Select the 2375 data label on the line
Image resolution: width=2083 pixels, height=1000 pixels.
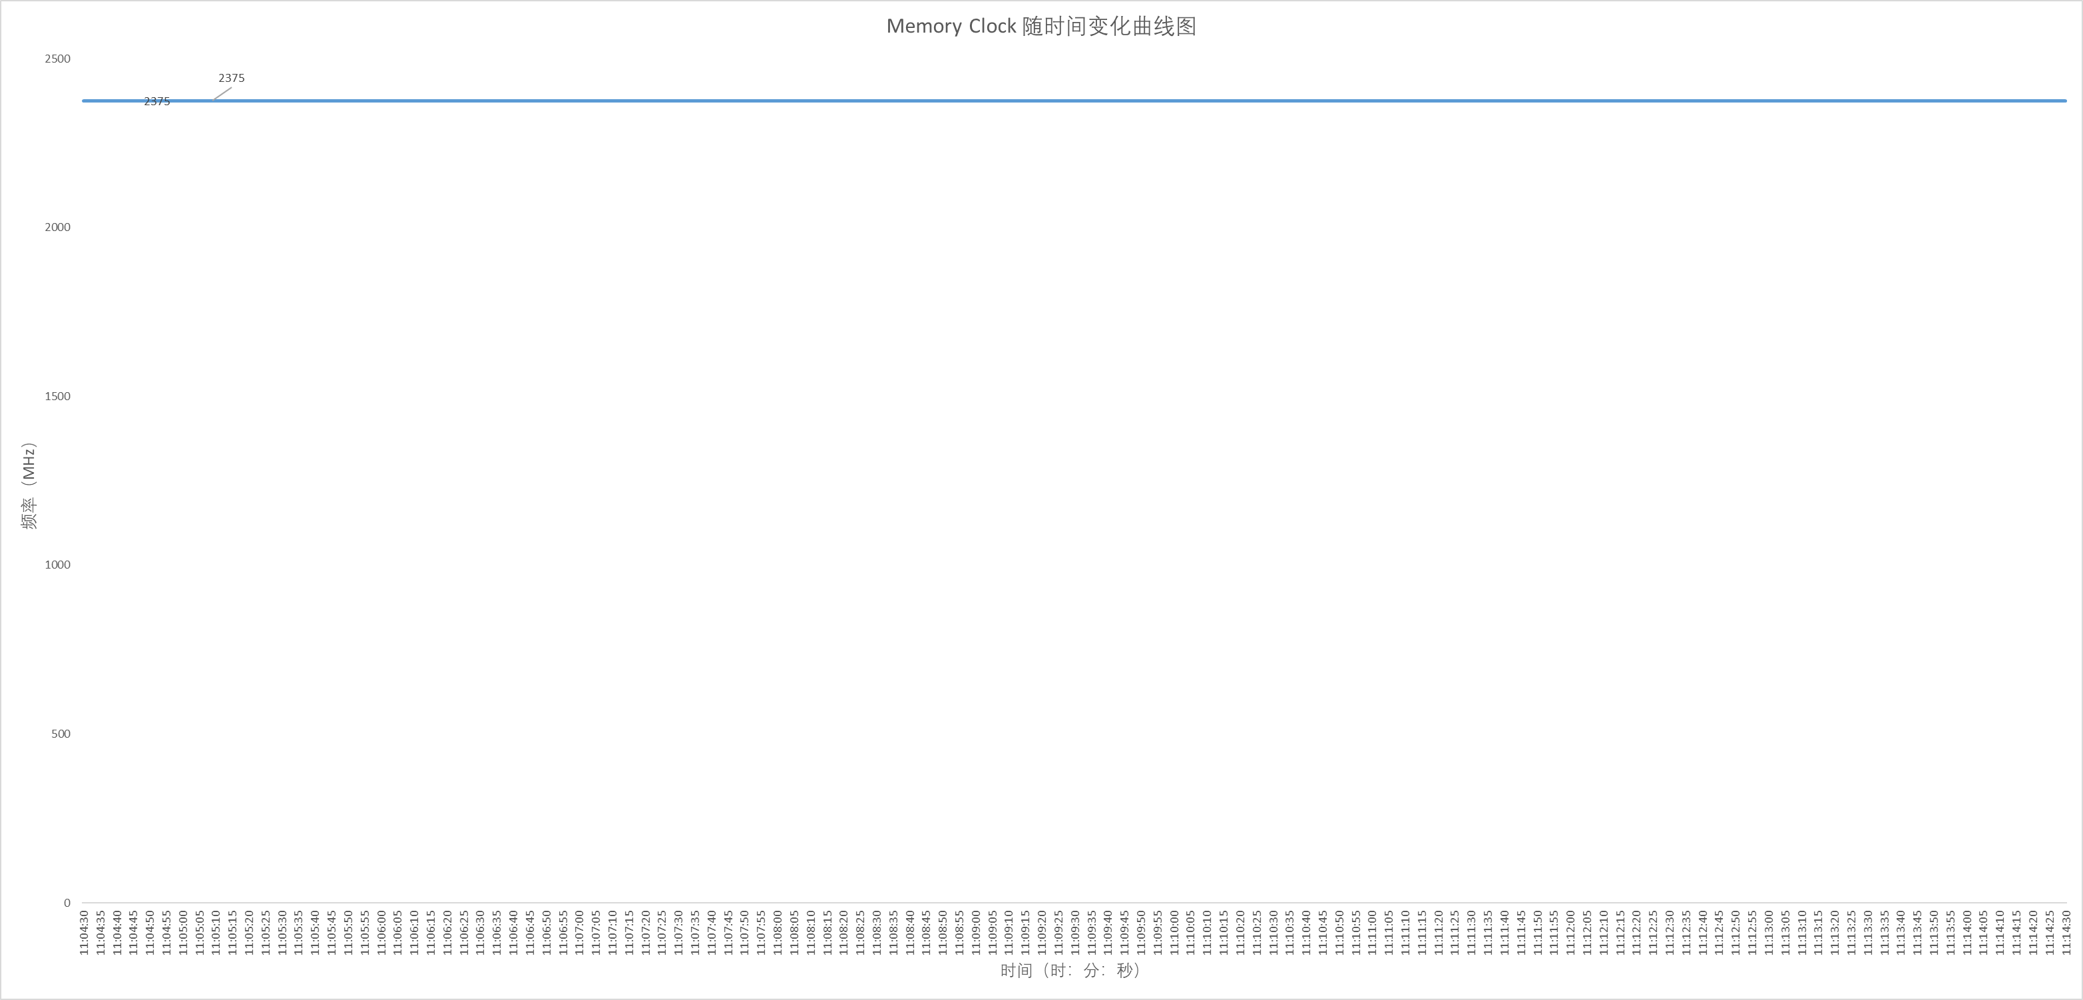[157, 102]
